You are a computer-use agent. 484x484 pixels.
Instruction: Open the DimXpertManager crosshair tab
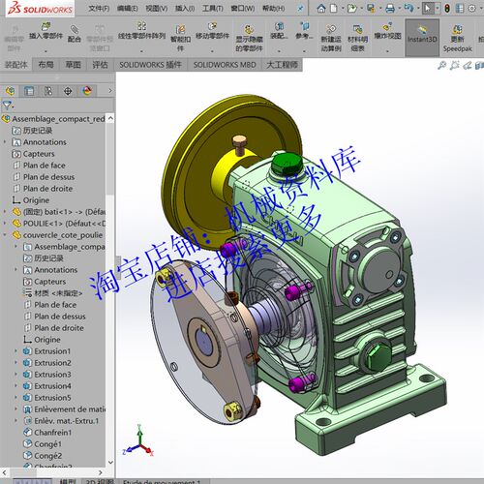(x=68, y=91)
